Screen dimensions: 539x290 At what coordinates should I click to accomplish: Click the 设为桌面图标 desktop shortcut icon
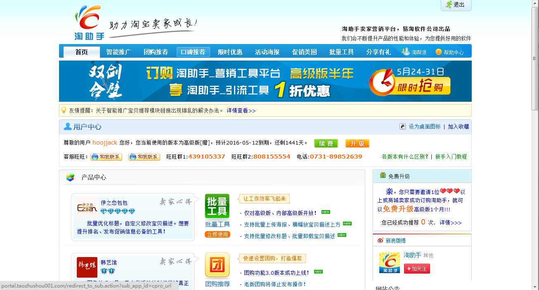(x=402, y=126)
